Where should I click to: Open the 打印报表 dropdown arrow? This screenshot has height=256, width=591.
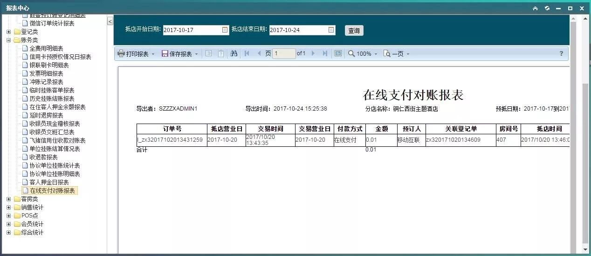click(x=153, y=54)
